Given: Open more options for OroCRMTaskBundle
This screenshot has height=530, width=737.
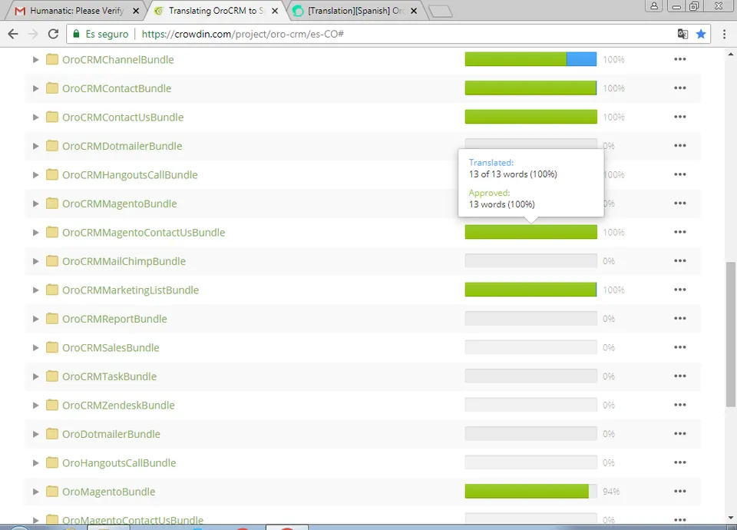Looking at the screenshot, I should pos(679,376).
